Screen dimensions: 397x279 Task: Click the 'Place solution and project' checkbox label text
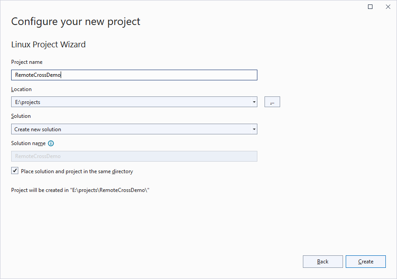point(77,171)
